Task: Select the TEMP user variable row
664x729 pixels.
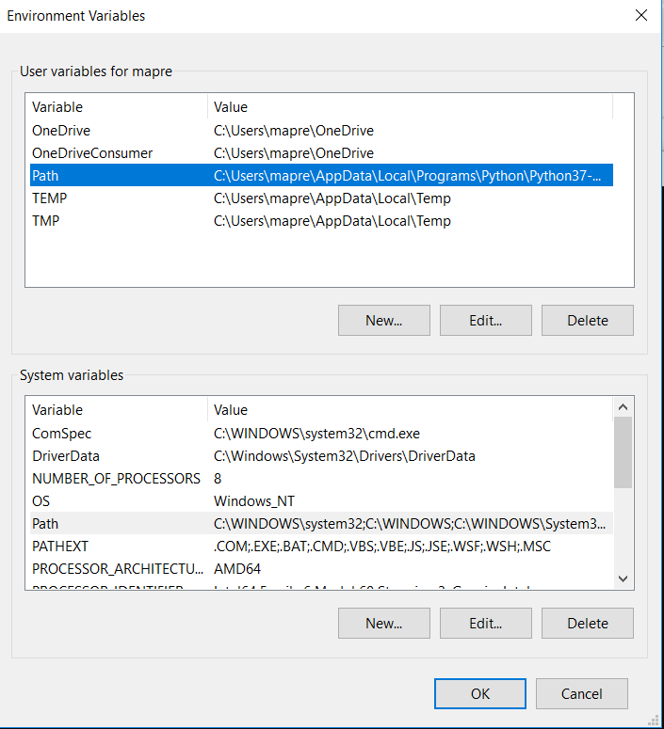Action: pyautogui.click(x=321, y=198)
